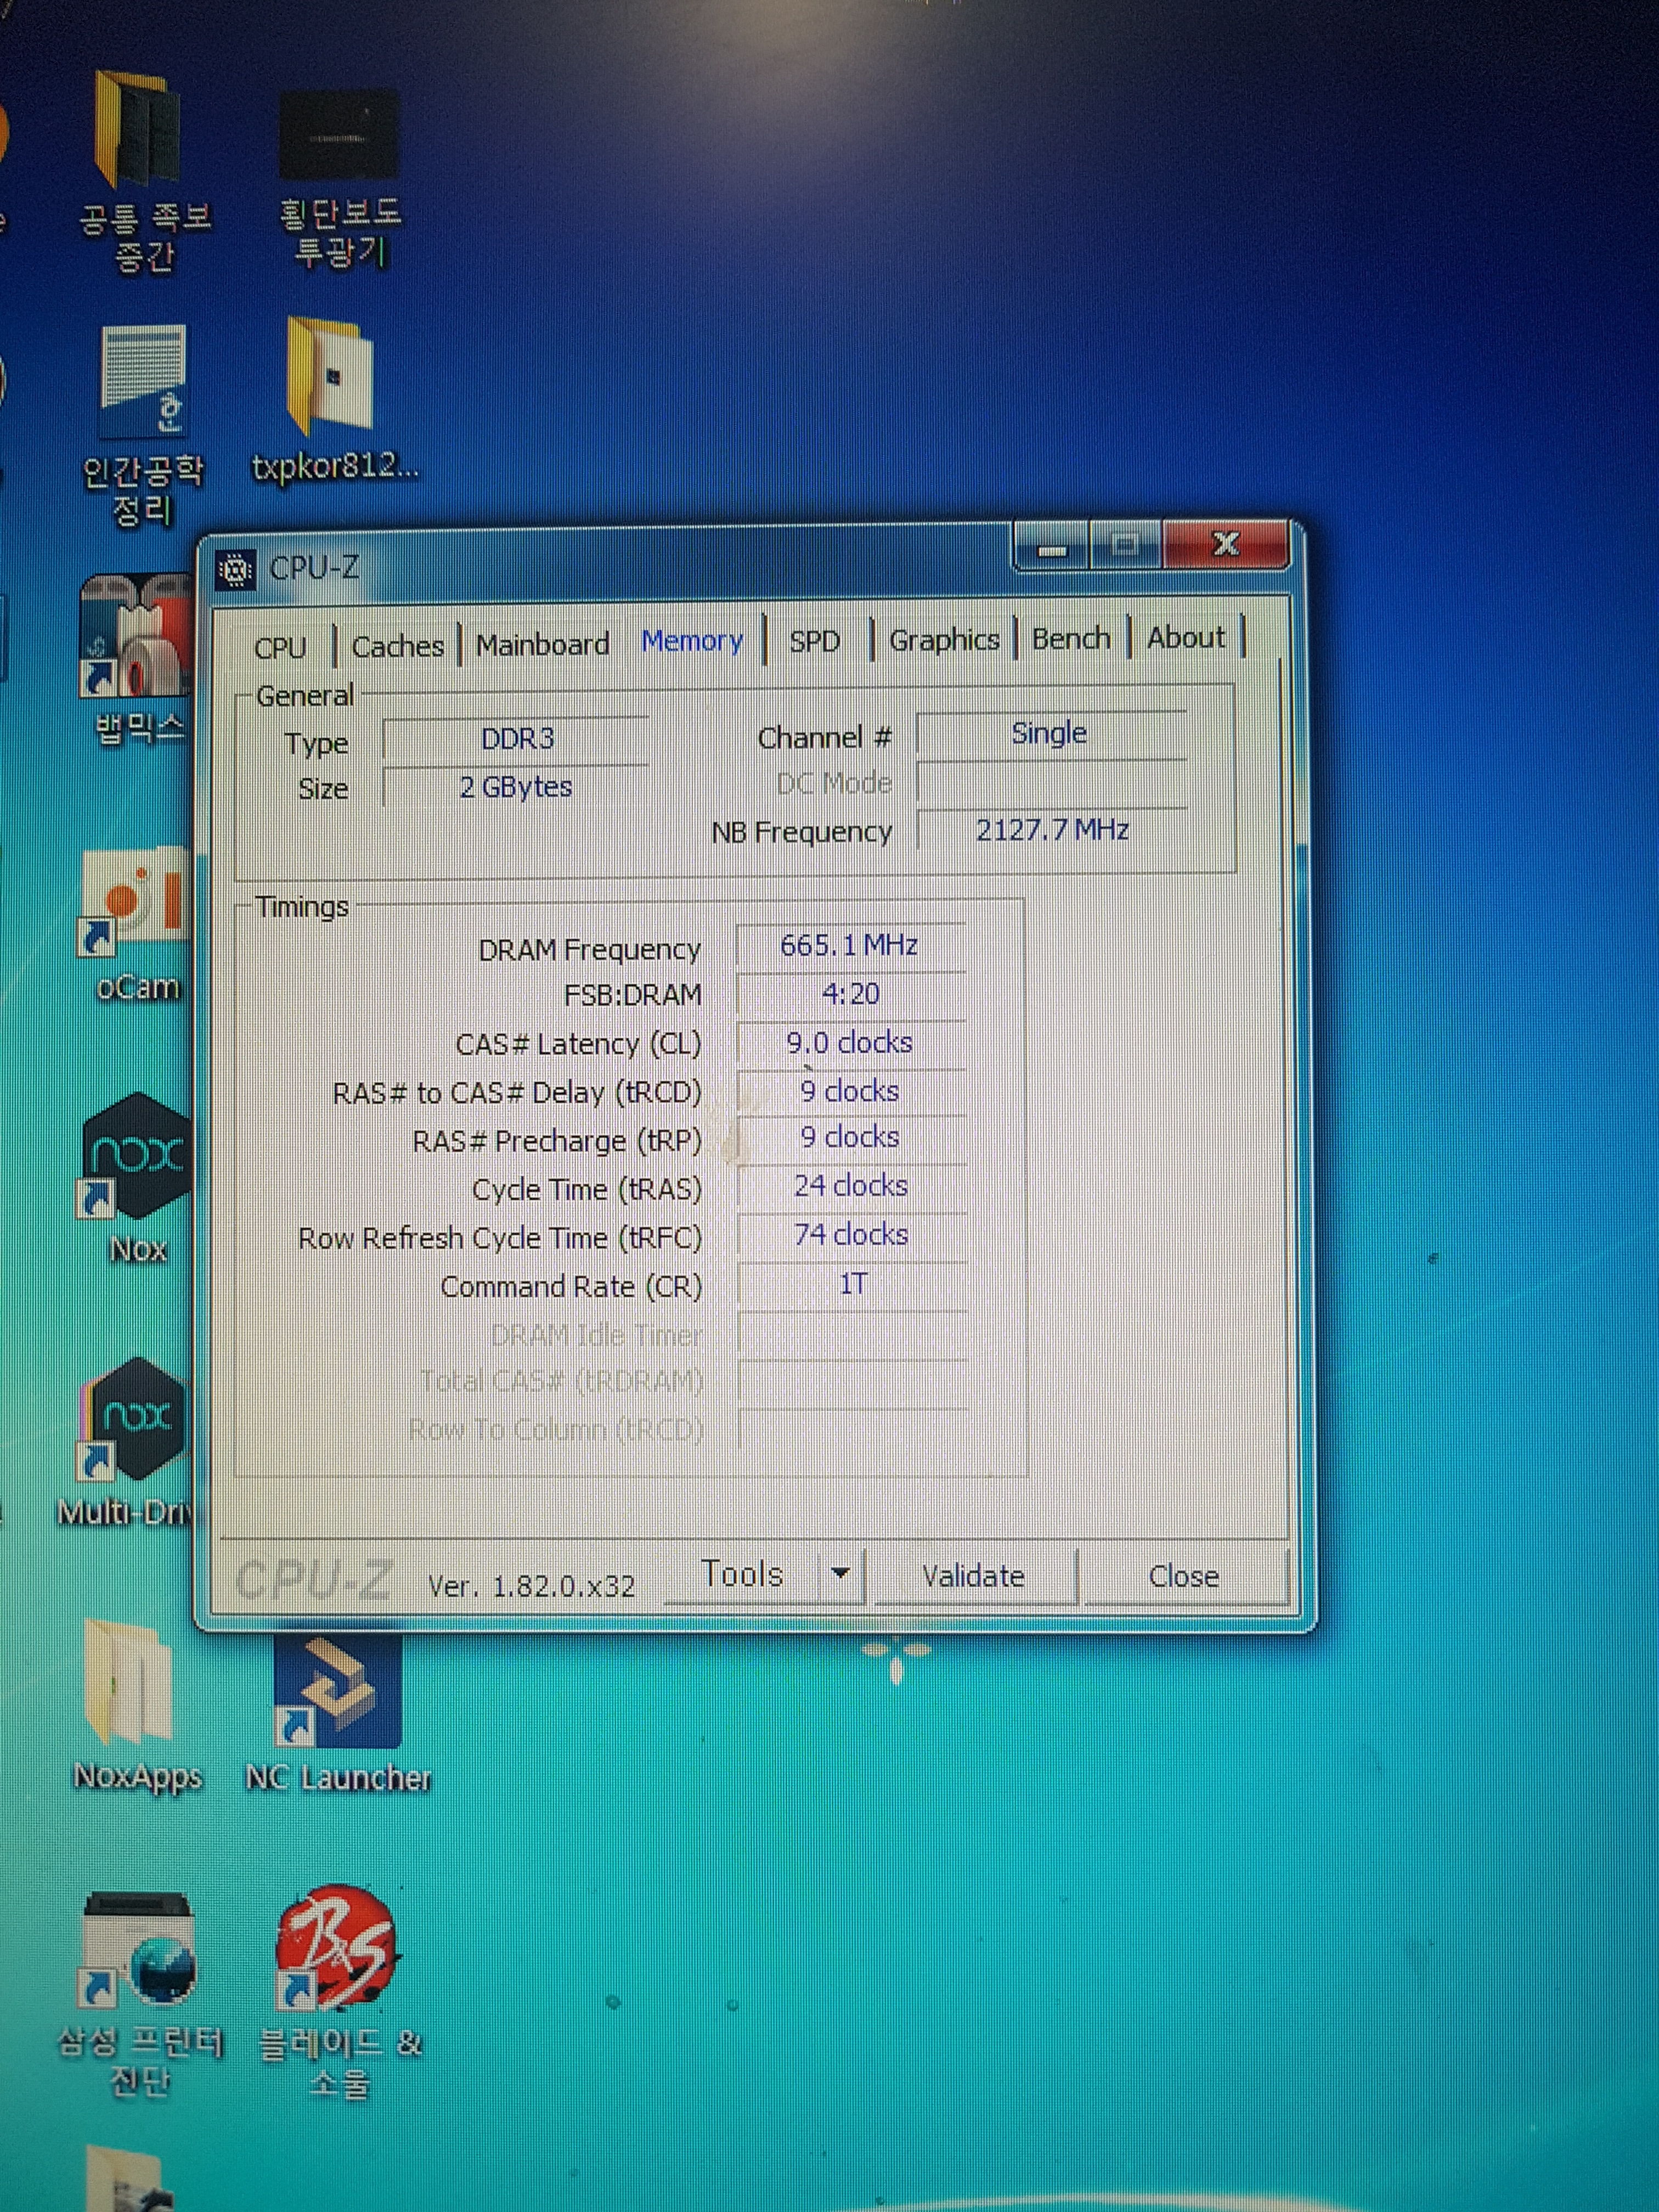Image resolution: width=1659 pixels, height=2212 pixels.
Task: Click the Tools button
Action: 742,1574
